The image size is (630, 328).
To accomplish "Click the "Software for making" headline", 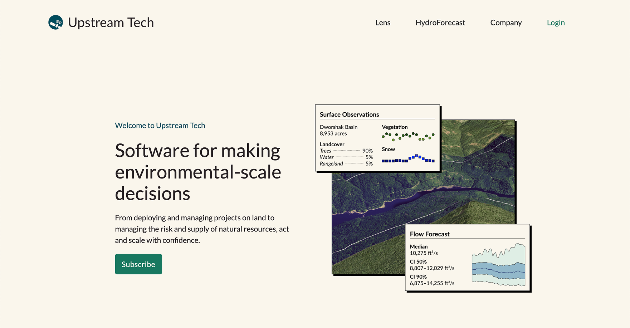I will 197,151.
